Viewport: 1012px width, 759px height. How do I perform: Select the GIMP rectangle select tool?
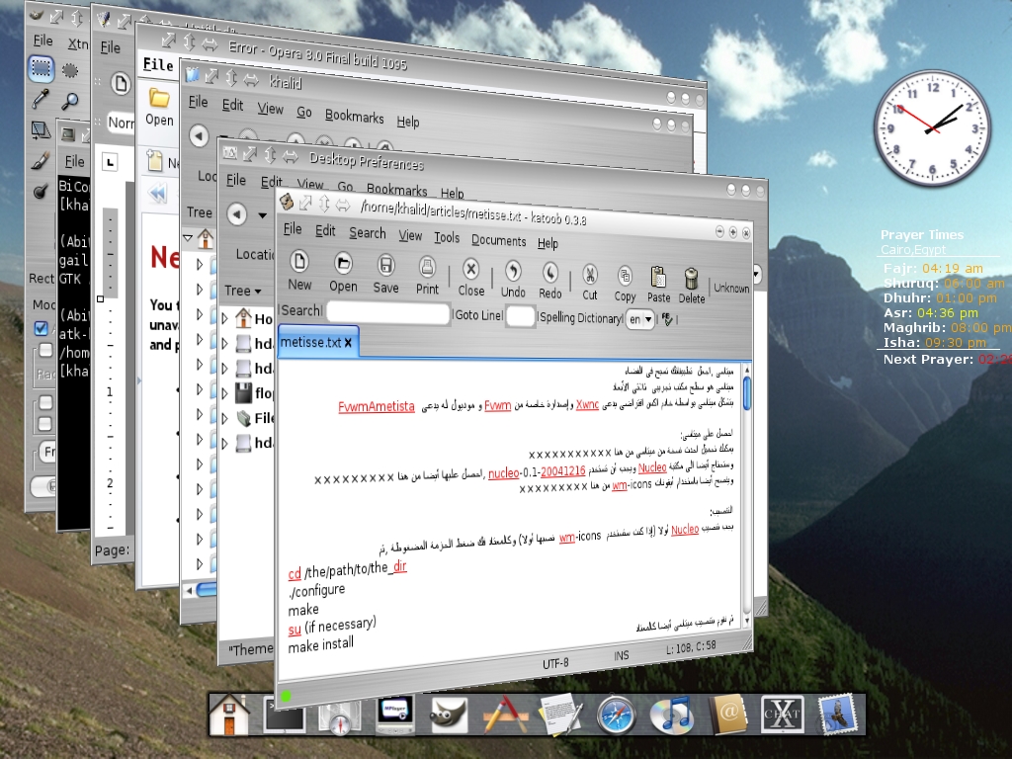41,68
